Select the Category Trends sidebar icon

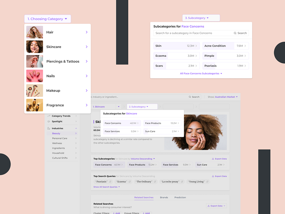[49, 116]
